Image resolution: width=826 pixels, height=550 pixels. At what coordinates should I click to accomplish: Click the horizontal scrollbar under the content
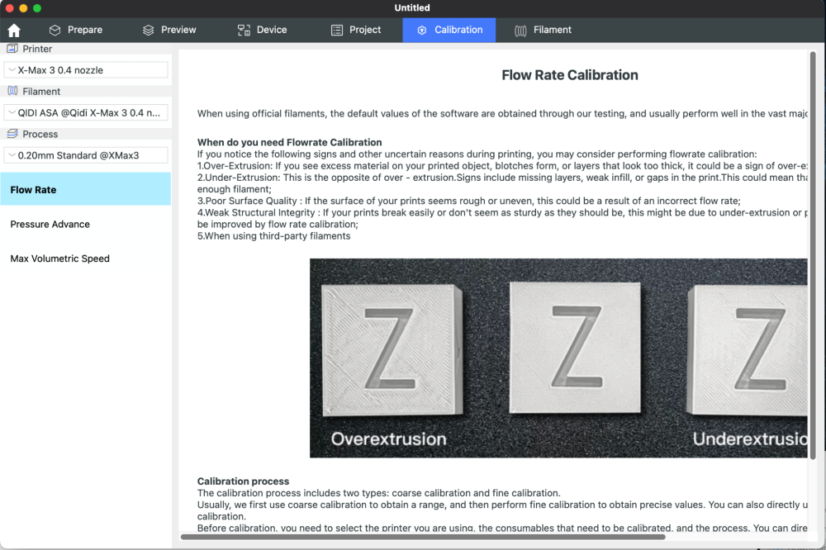point(422,537)
